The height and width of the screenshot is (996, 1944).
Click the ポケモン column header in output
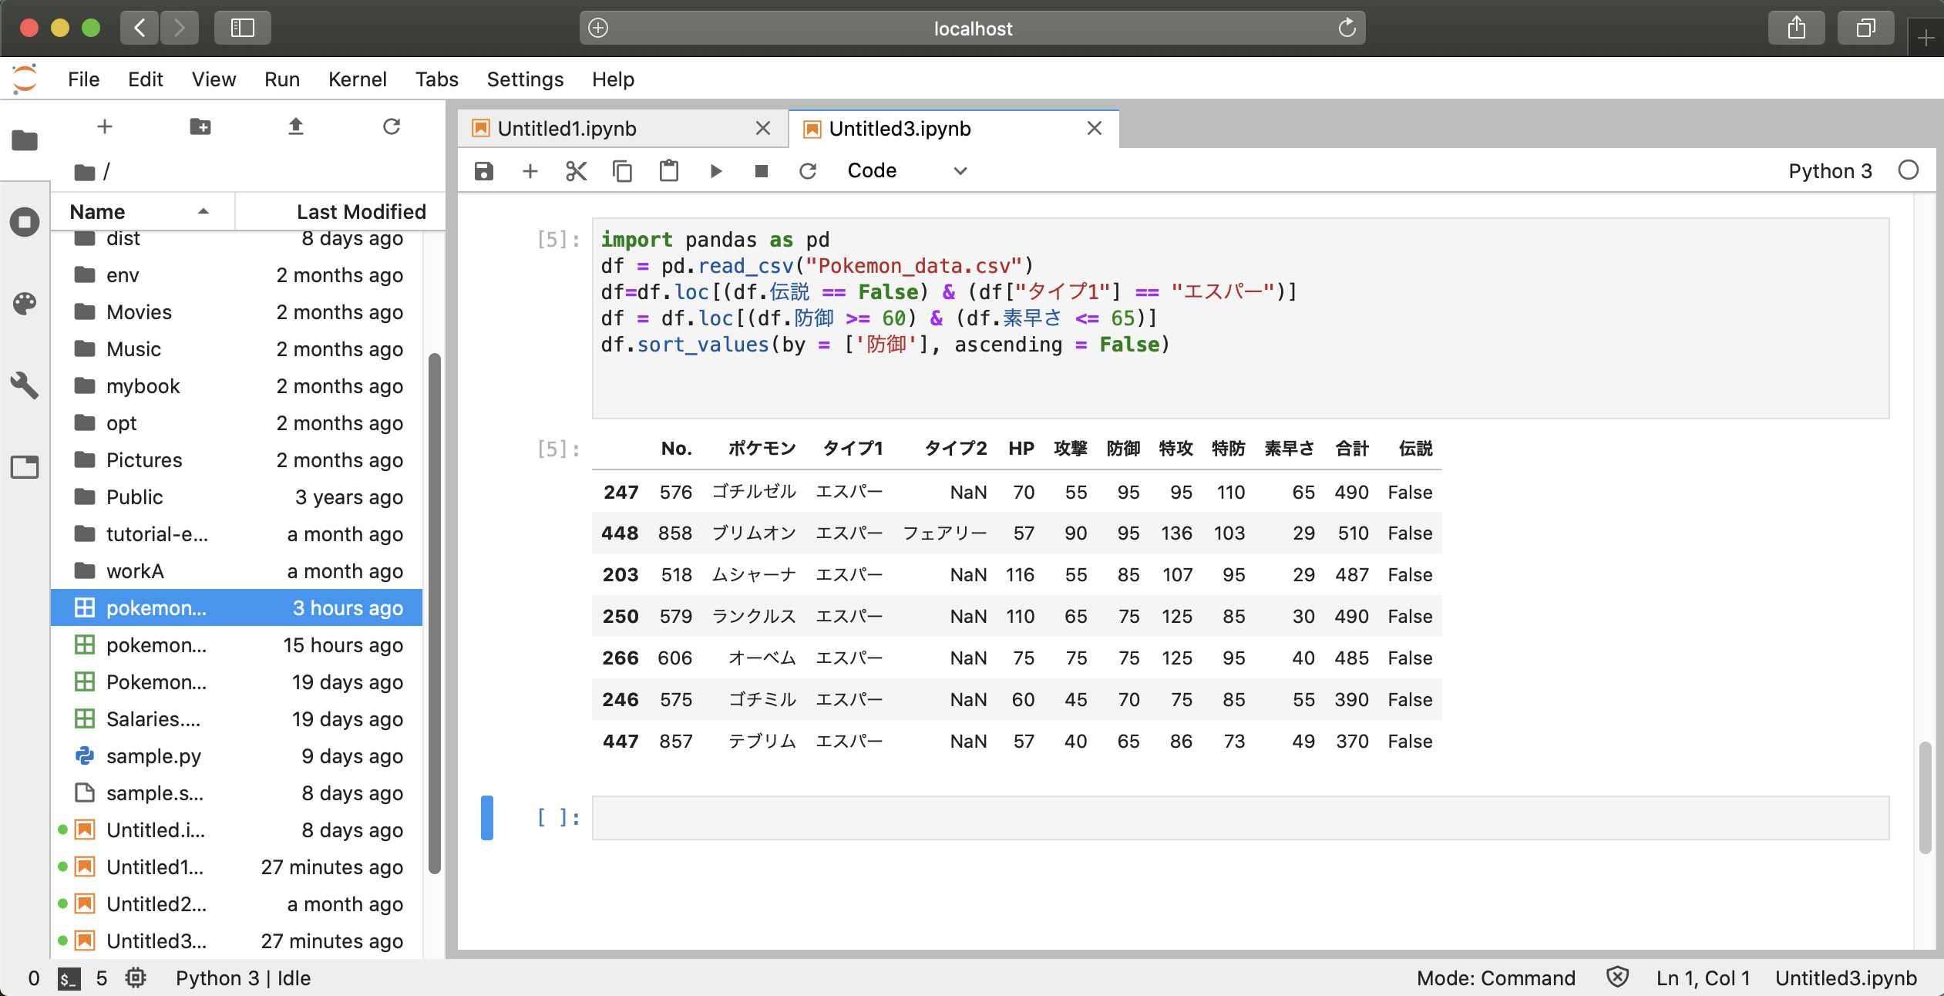pos(762,449)
